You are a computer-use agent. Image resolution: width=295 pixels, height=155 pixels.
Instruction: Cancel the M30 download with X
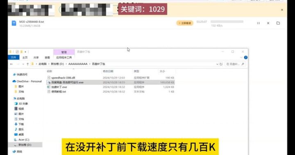coord(268,23)
